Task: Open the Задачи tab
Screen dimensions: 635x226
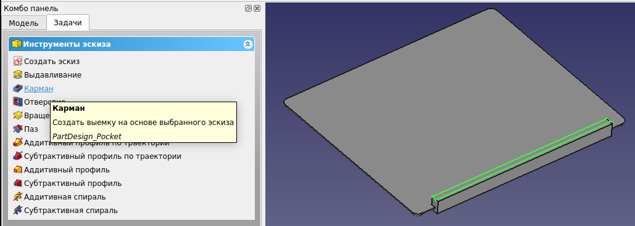Action: click(68, 23)
